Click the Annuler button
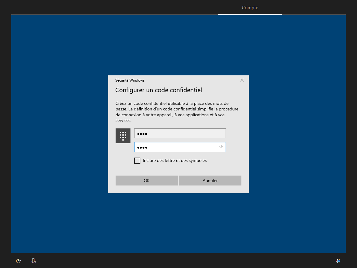This screenshot has width=357, height=268. (210, 181)
